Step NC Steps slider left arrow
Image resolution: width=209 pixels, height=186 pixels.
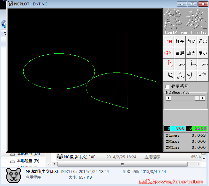pos(168,98)
